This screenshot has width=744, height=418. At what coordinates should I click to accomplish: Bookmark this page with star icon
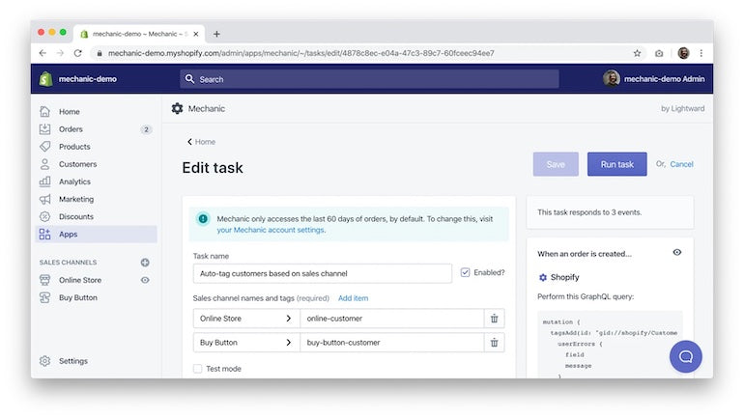tap(637, 53)
